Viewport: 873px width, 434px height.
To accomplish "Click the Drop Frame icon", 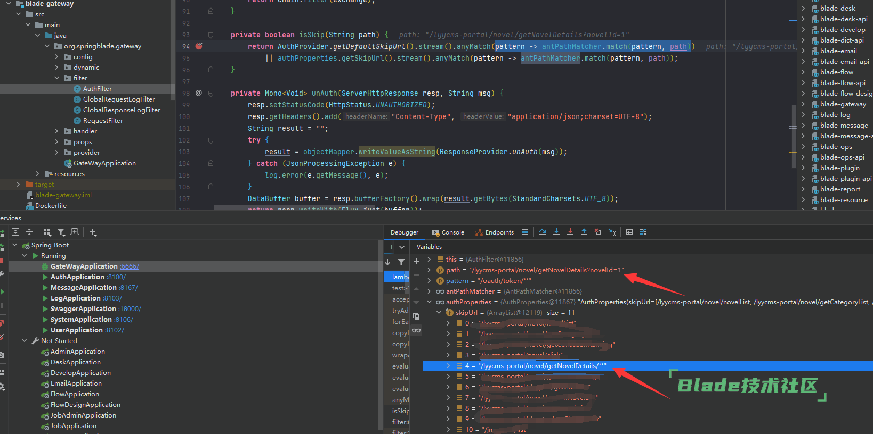I will (598, 232).
